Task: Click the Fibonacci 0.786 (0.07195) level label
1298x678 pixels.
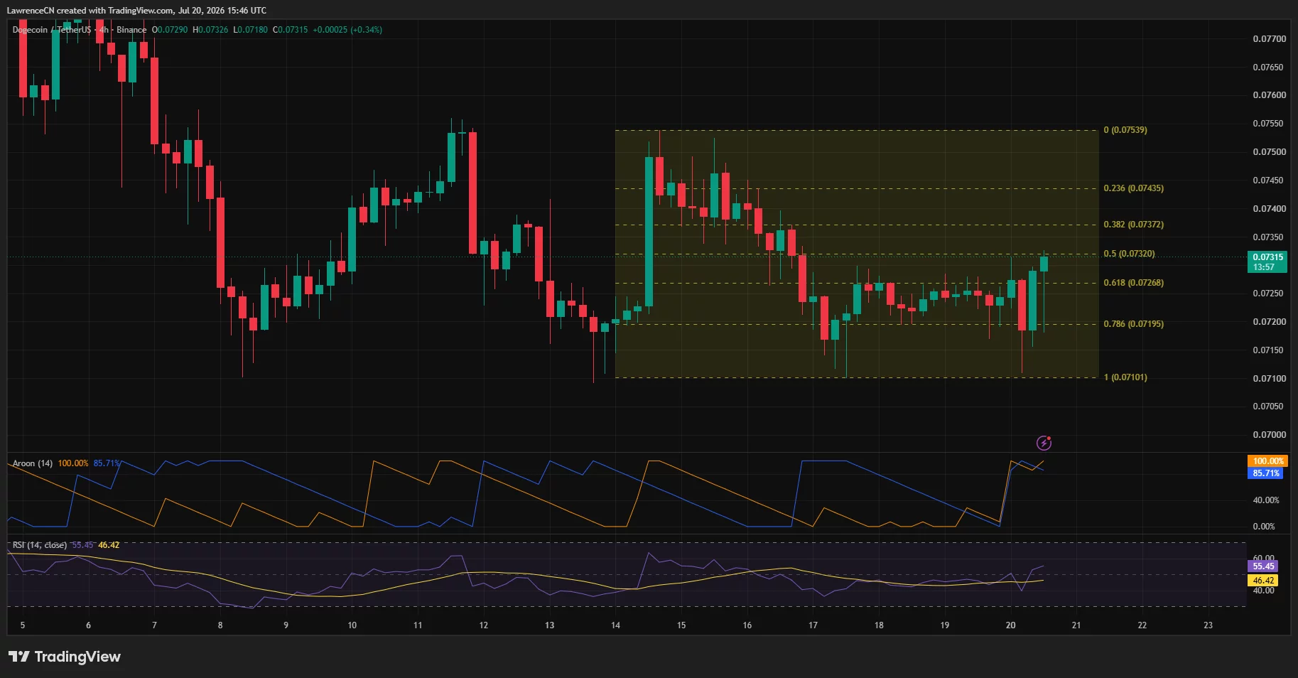Action: pos(1133,324)
